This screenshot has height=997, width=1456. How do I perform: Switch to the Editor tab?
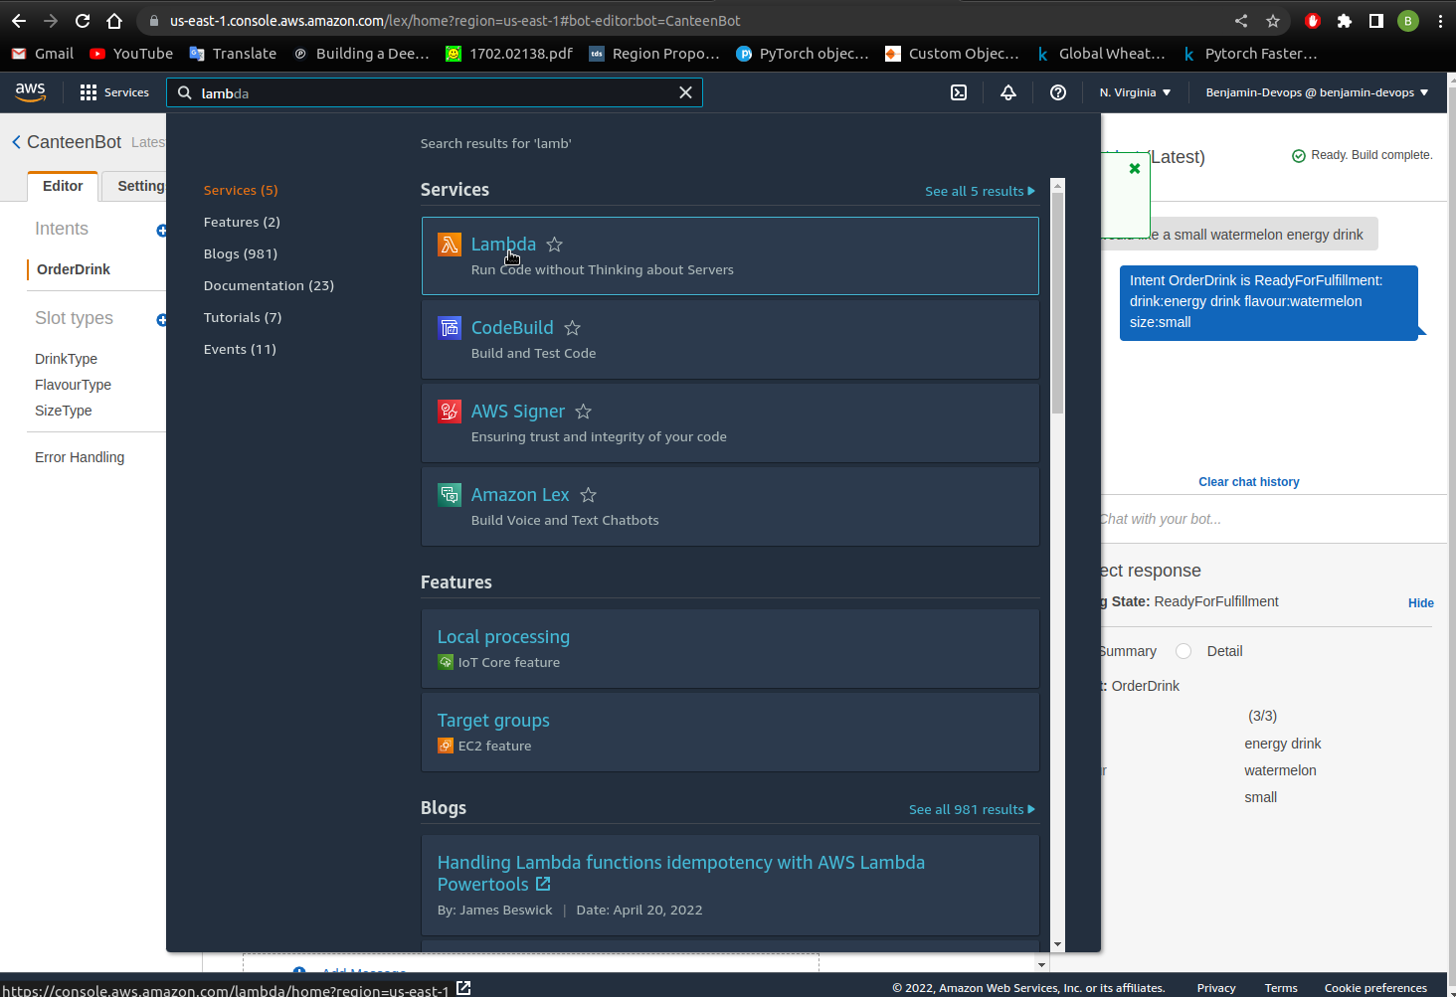pos(63,186)
